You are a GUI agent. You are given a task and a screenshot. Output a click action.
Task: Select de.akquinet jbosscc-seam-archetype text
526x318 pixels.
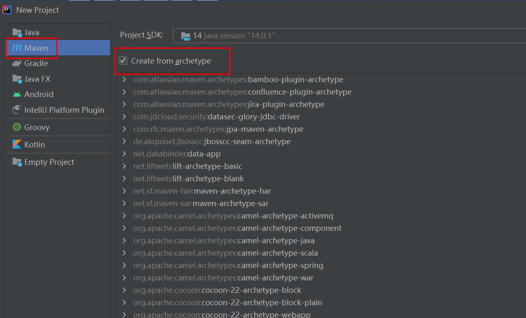click(x=212, y=142)
